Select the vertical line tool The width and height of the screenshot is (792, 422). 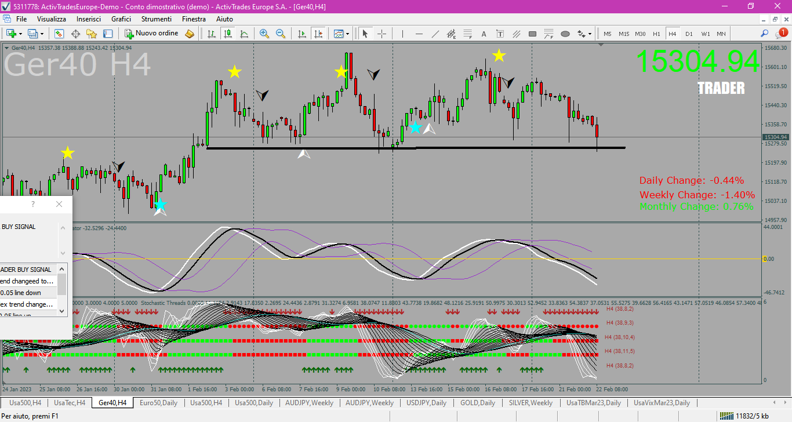402,34
